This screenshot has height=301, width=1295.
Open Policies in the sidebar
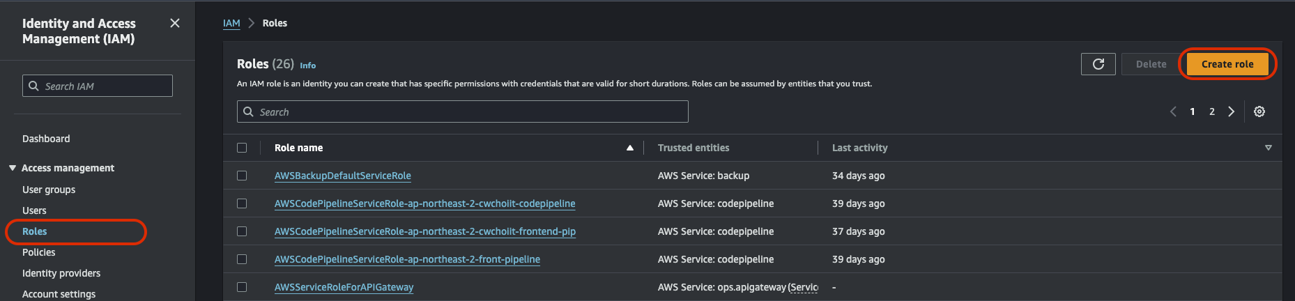[39, 252]
